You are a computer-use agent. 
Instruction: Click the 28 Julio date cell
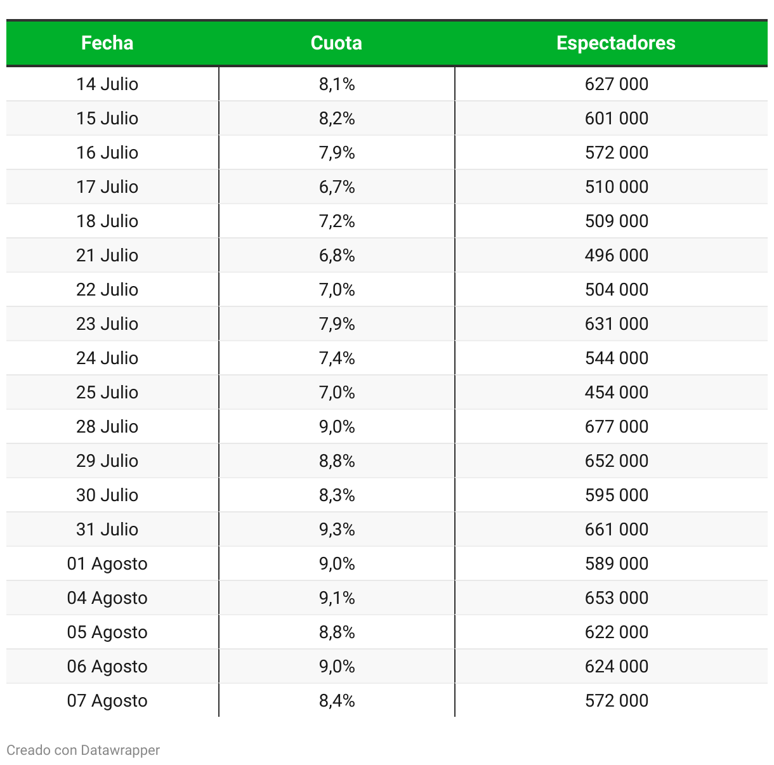tap(107, 427)
